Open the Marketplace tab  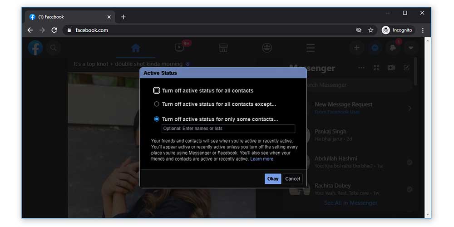[223, 48]
